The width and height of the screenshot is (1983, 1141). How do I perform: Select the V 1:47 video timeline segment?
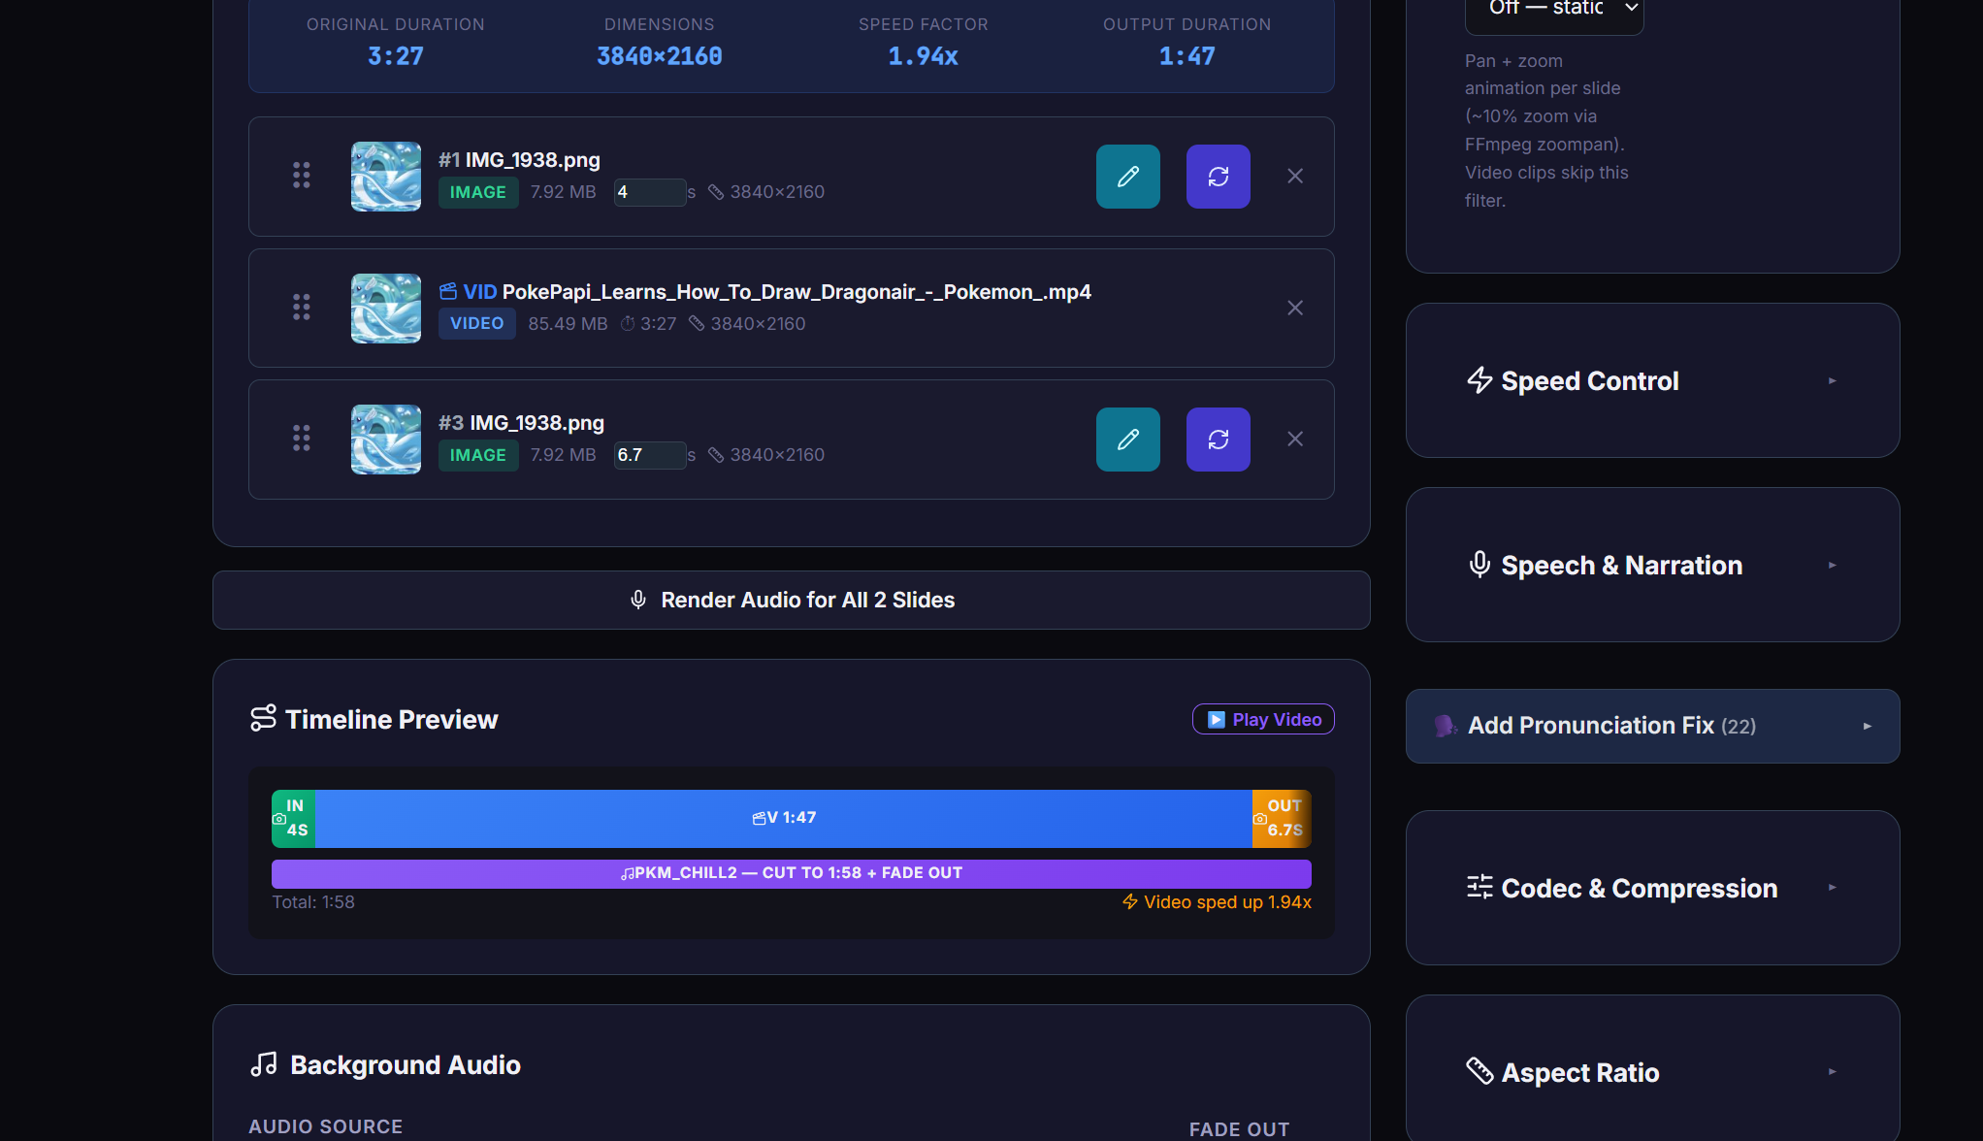click(x=784, y=818)
